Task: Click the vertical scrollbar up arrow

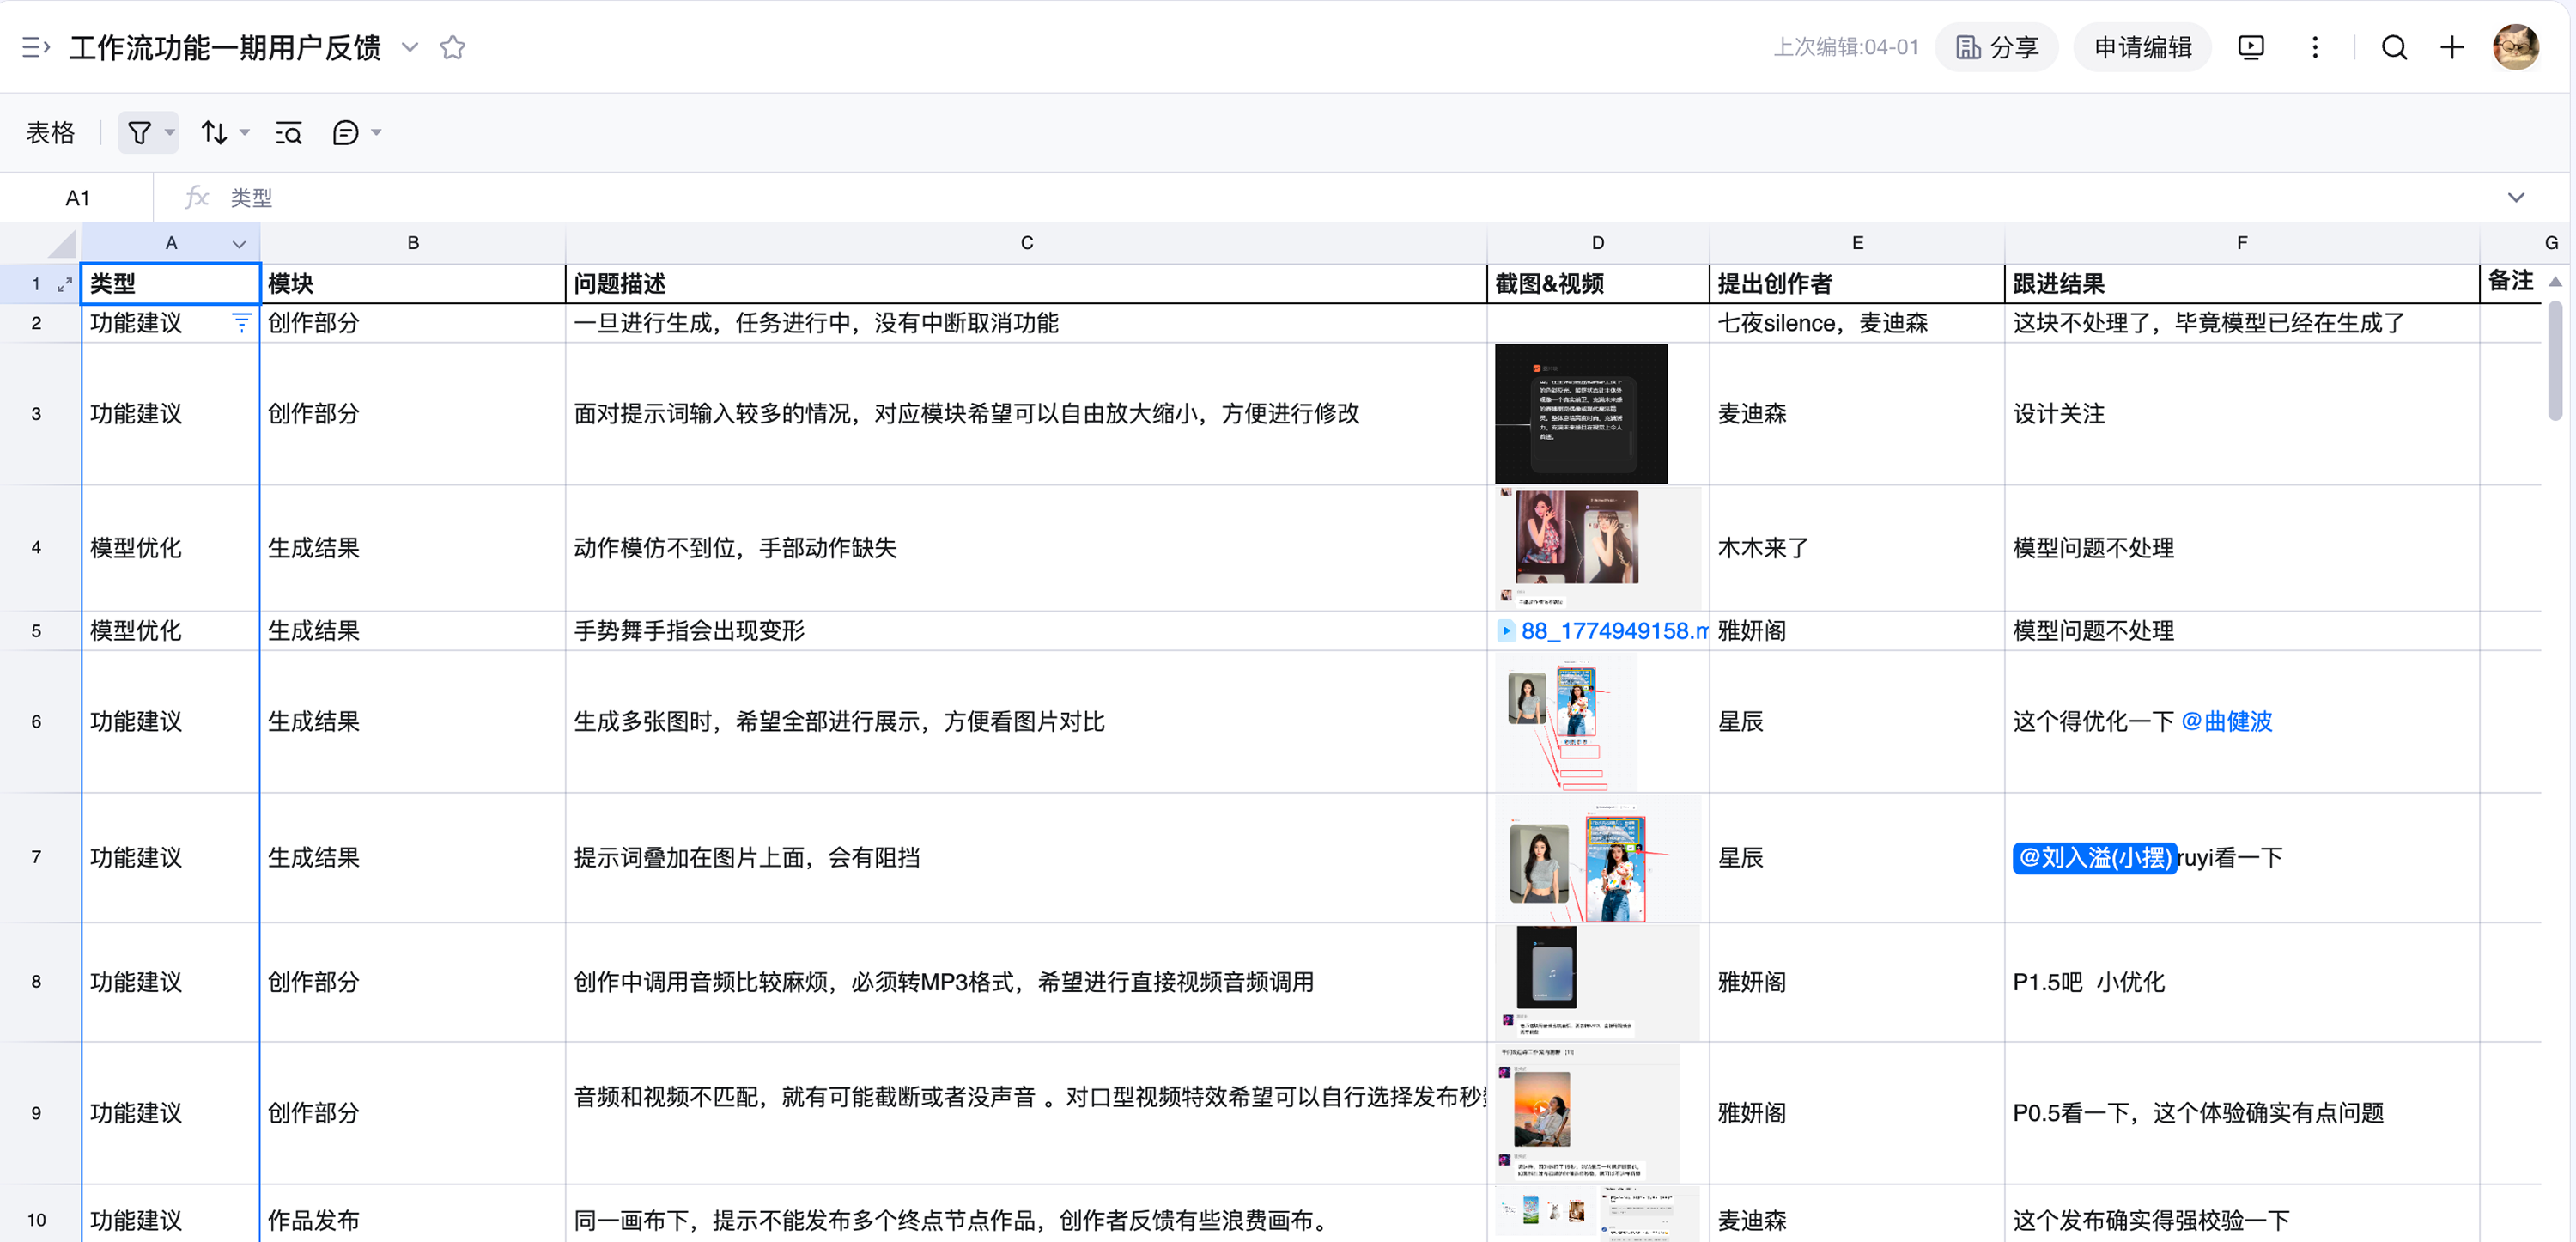Action: (2555, 282)
